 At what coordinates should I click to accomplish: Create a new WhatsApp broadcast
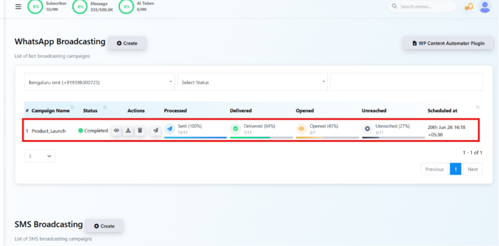pyautogui.click(x=127, y=43)
